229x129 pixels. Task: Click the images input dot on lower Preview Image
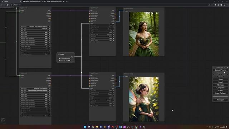pyautogui.click(x=124, y=76)
